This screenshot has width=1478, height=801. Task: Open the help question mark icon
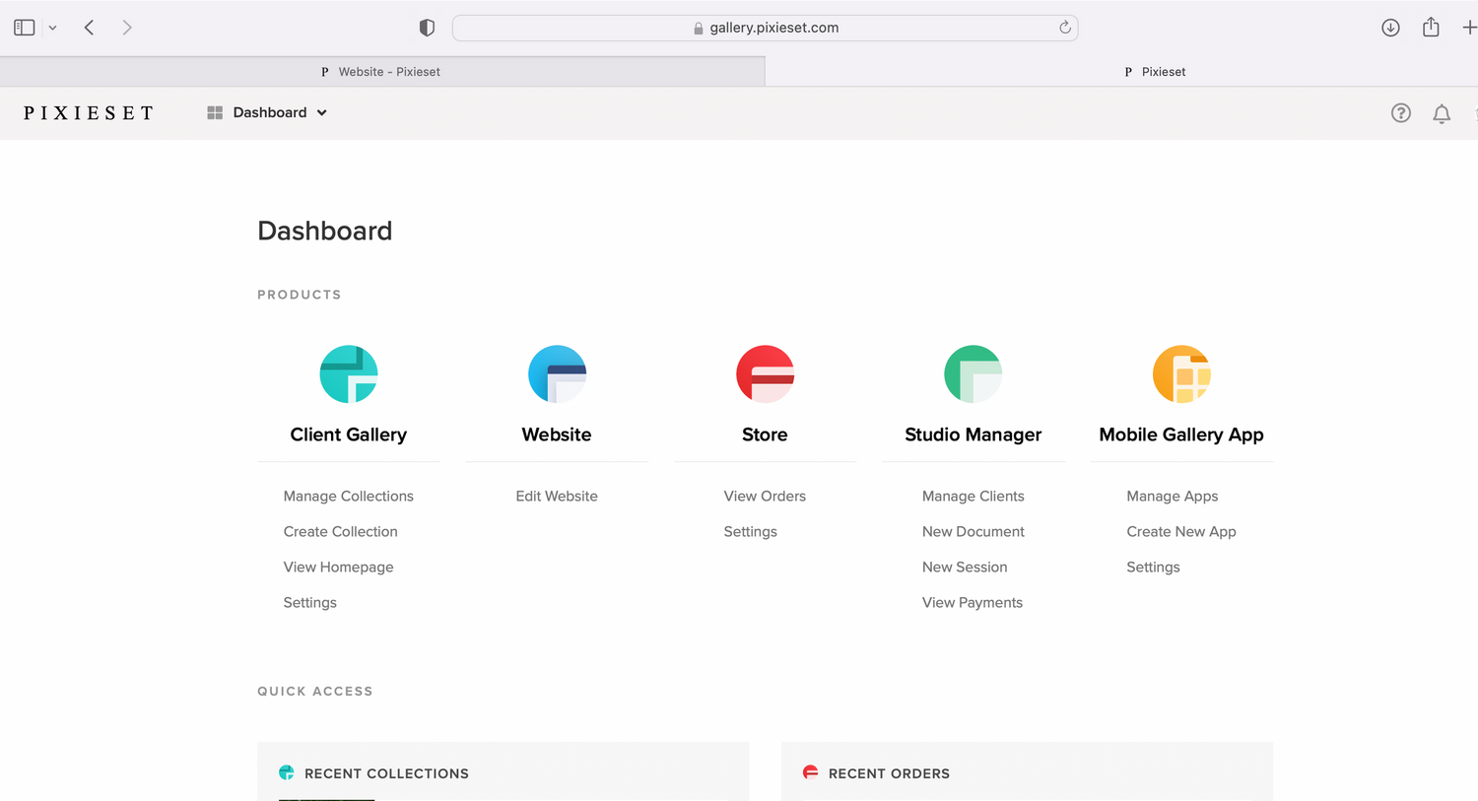tap(1400, 113)
